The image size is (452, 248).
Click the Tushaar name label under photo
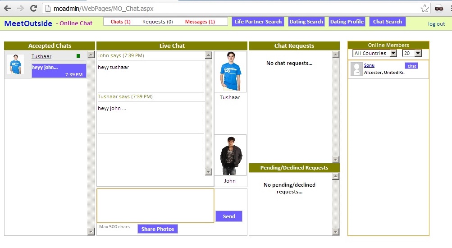tap(230, 97)
